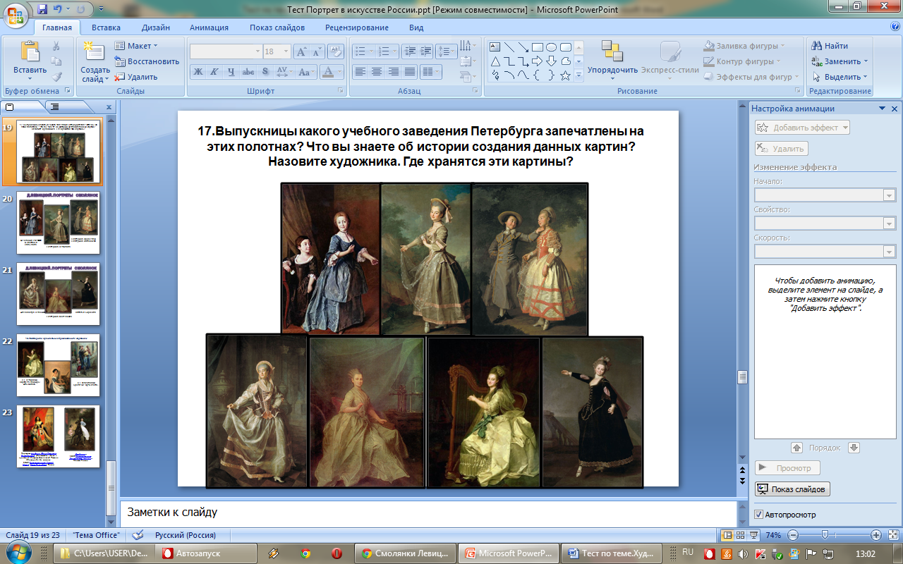Screen dimensions: 903x564
Task: Cut selection with the scissors icon
Action: click(56, 46)
